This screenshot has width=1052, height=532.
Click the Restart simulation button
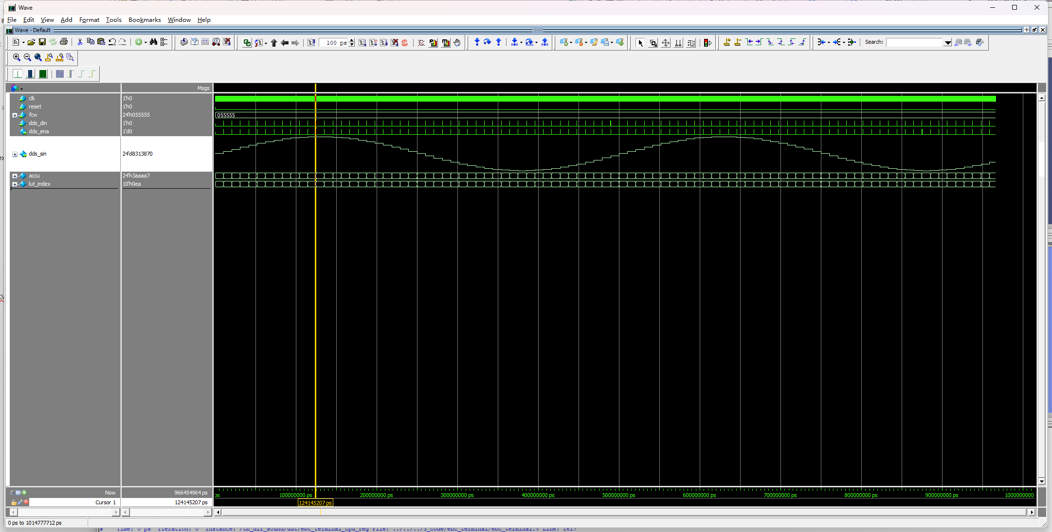pyautogui.click(x=311, y=43)
